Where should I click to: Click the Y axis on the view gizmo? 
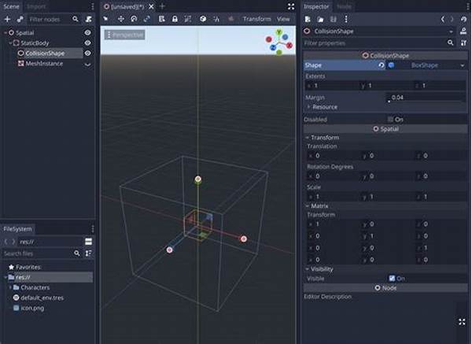coord(278,32)
